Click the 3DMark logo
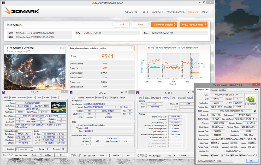Screen dimensions: 261x165 point(22,11)
